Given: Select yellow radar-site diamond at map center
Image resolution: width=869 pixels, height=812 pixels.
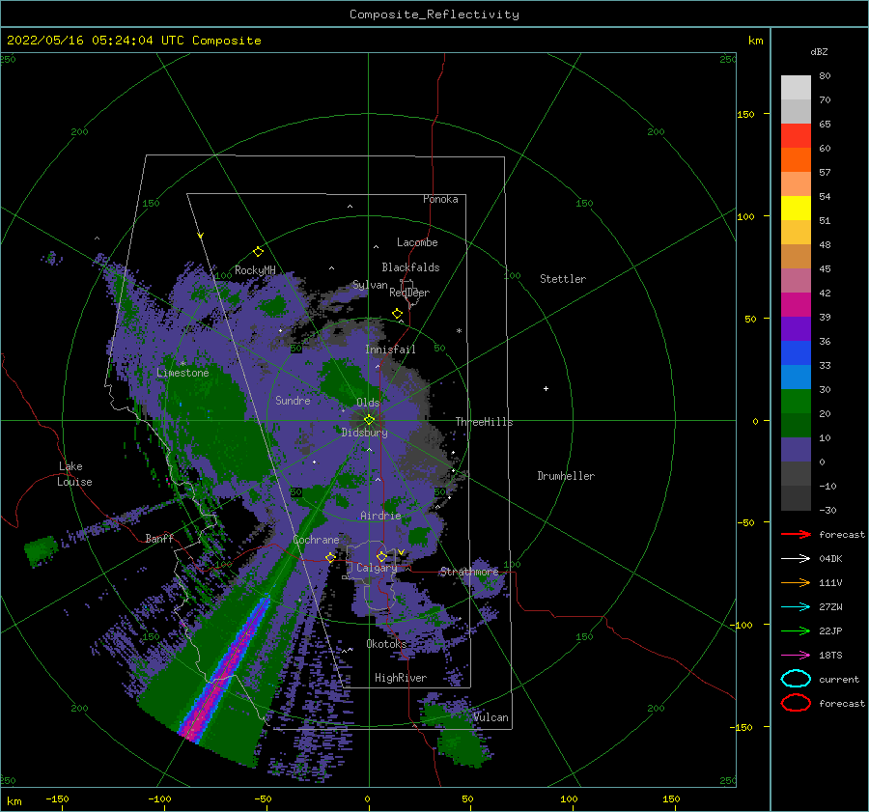Looking at the screenshot, I should point(369,420).
